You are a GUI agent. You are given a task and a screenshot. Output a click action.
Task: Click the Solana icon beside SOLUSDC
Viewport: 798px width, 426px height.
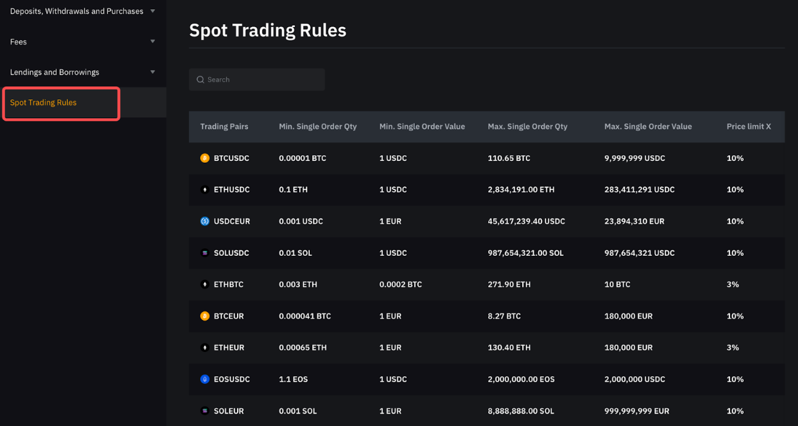tap(205, 253)
